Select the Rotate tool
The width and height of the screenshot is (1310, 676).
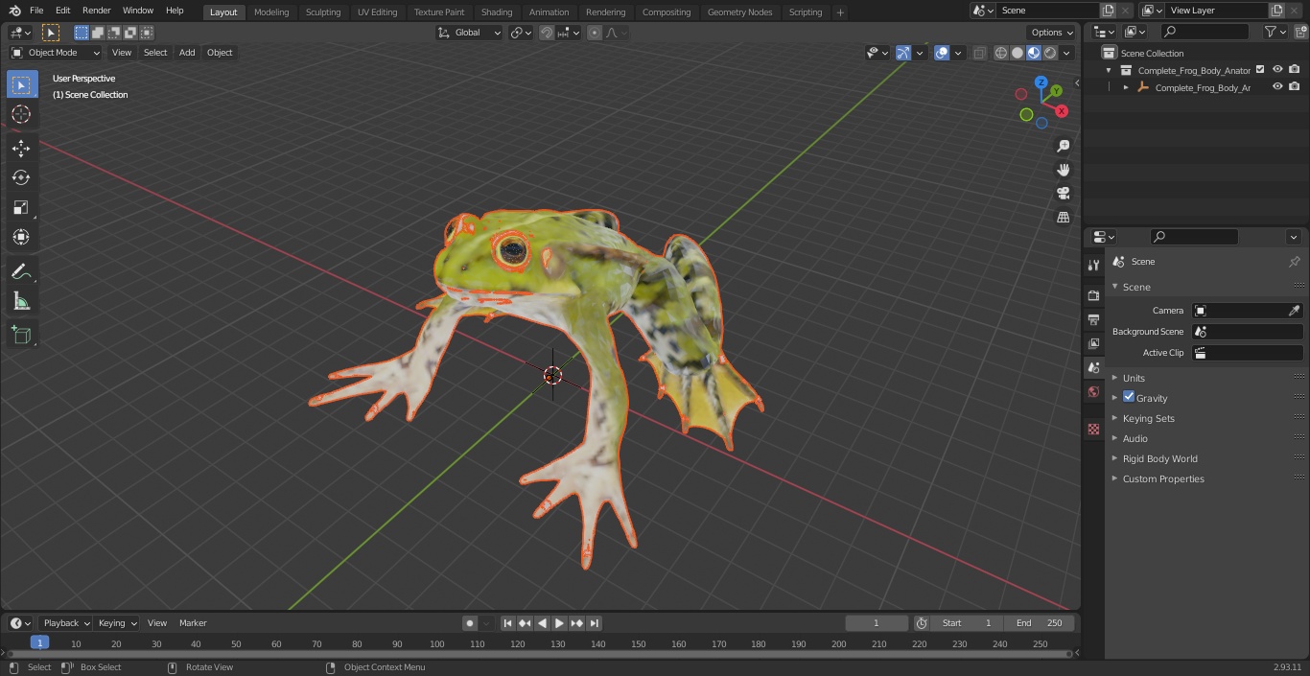point(21,177)
